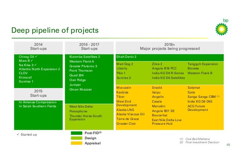Select 'Angola B18 PCC' entry

coord(164,68)
